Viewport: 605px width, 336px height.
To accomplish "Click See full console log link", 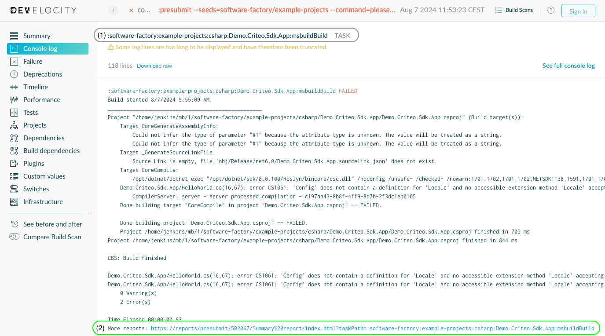I will tap(568, 66).
